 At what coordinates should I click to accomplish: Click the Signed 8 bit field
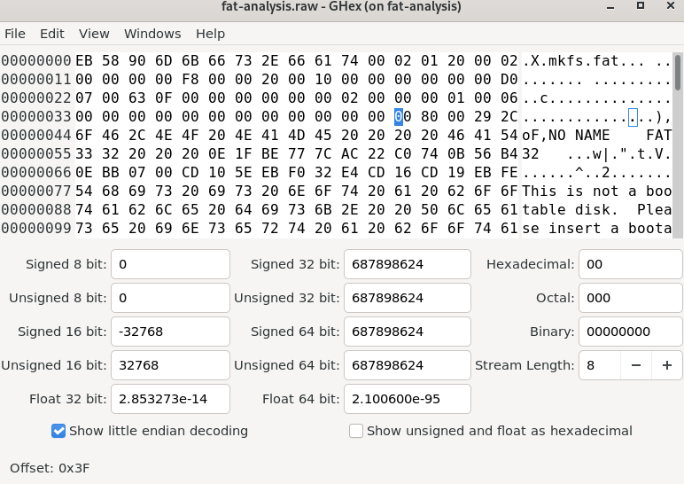170,264
